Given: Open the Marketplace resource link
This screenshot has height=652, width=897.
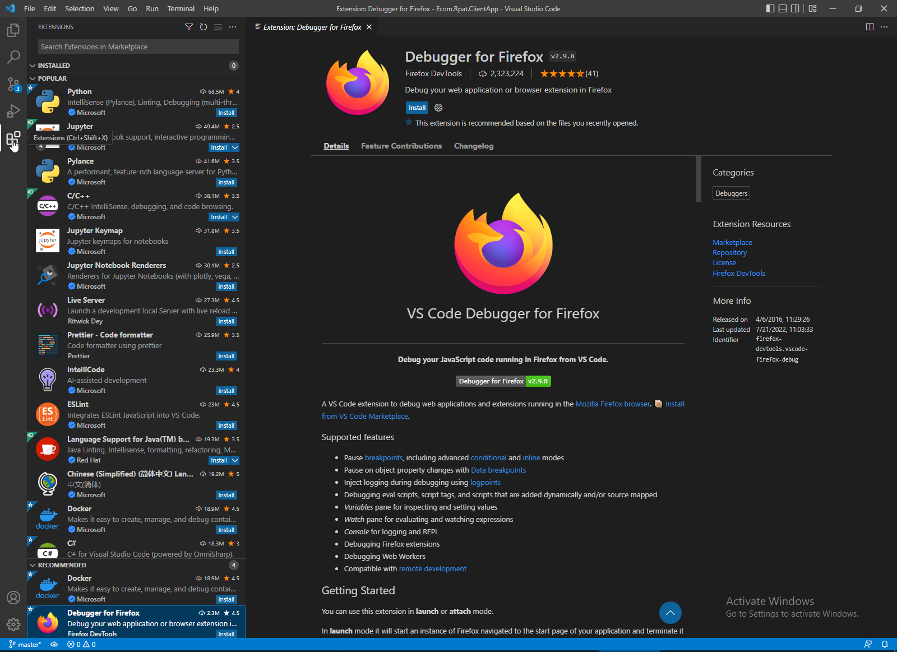Looking at the screenshot, I should pyautogui.click(x=732, y=242).
